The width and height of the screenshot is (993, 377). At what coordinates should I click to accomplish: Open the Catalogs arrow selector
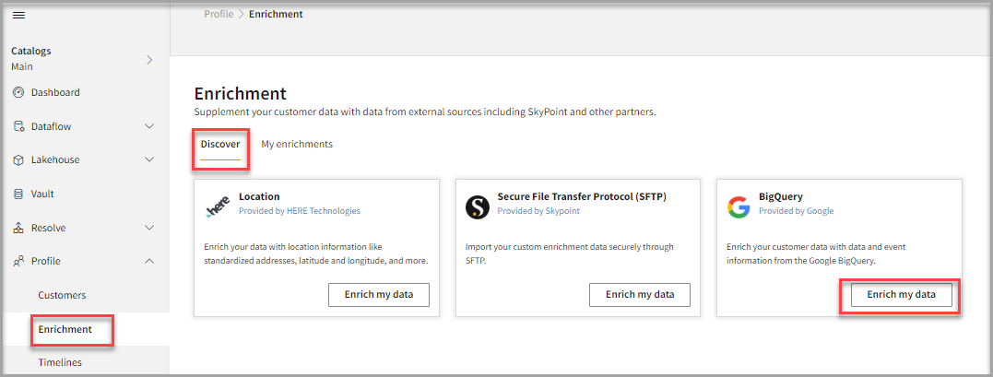tap(149, 60)
